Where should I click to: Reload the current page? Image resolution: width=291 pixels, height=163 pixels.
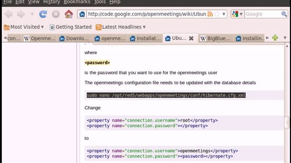click(x=43, y=14)
